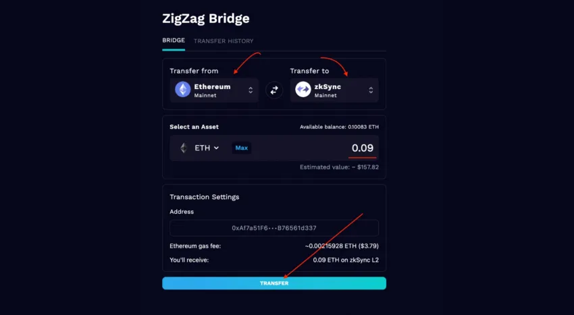This screenshot has width=574, height=315.
Task: Click the zkSync logo icon
Action: click(303, 90)
